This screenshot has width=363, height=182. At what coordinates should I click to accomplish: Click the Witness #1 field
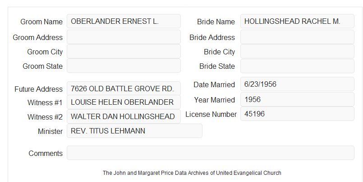click(x=124, y=102)
